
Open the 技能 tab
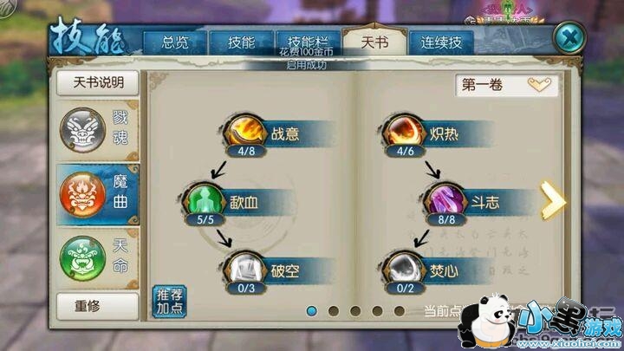pos(241,42)
